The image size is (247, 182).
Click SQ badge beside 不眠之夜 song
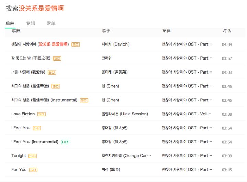point(57,58)
